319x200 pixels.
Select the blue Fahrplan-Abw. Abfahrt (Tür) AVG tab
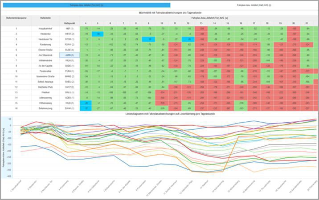86,5
